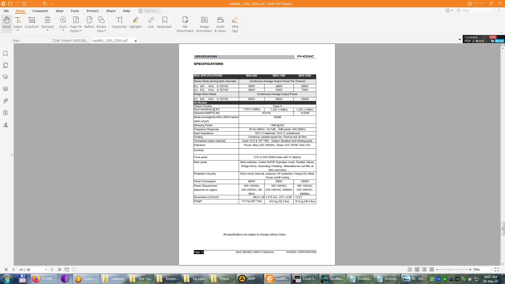The width and height of the screenshot is (505, 284).
Task: Enter full screen mode
Action: [x=496, y=269]
